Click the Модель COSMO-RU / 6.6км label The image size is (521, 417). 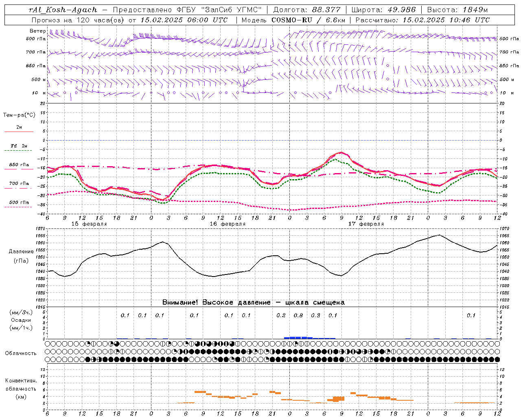click(x=293, y=20)
